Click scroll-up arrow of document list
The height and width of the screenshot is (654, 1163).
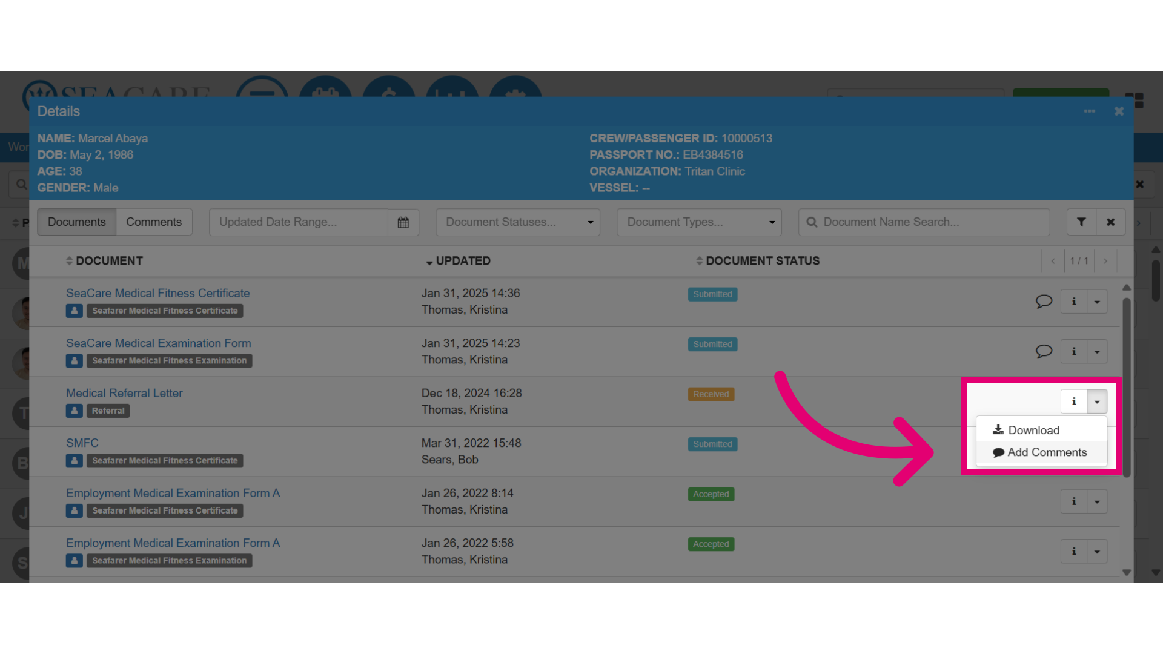click(x=1127, y=288)
